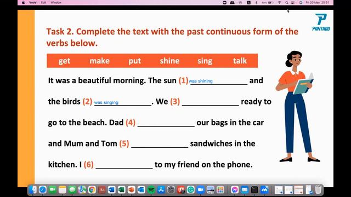This screenshot has height=197, width=351.
Task: Click the word 'put' in the verb box
Action: (x=134, y=61)
